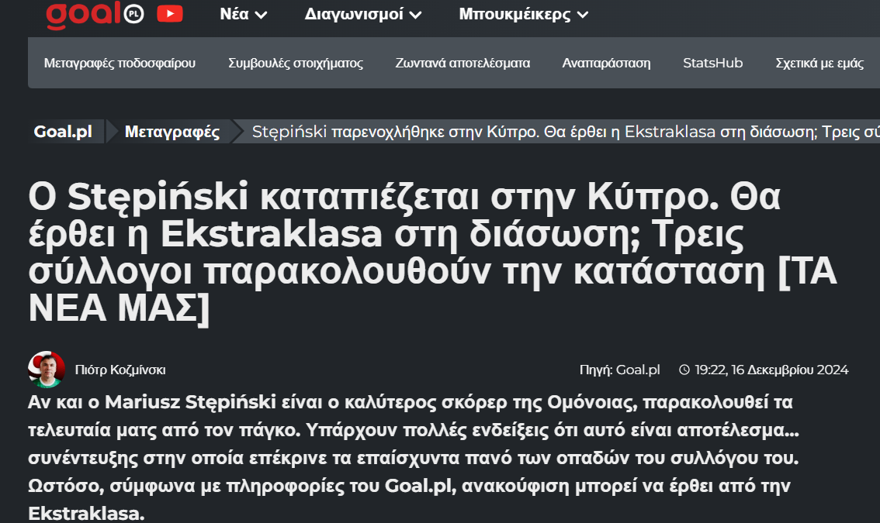Open StatsHub from the navigation bar
Viewport: 880px width, 523px height.
point(712,63)
